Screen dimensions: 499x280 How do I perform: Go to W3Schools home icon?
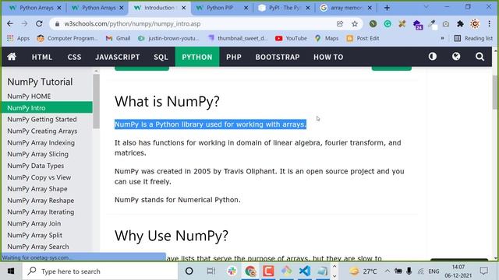click(12, 57)
